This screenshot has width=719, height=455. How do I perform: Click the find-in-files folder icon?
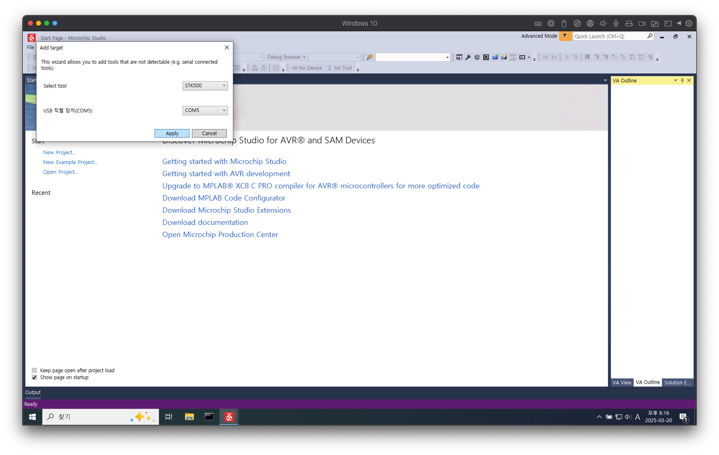click(x=370, y=57)
